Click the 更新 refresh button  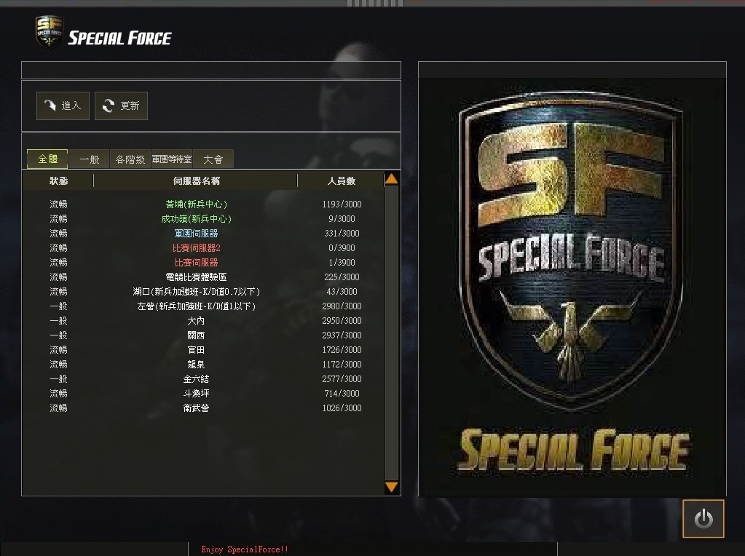pos(121,106)
